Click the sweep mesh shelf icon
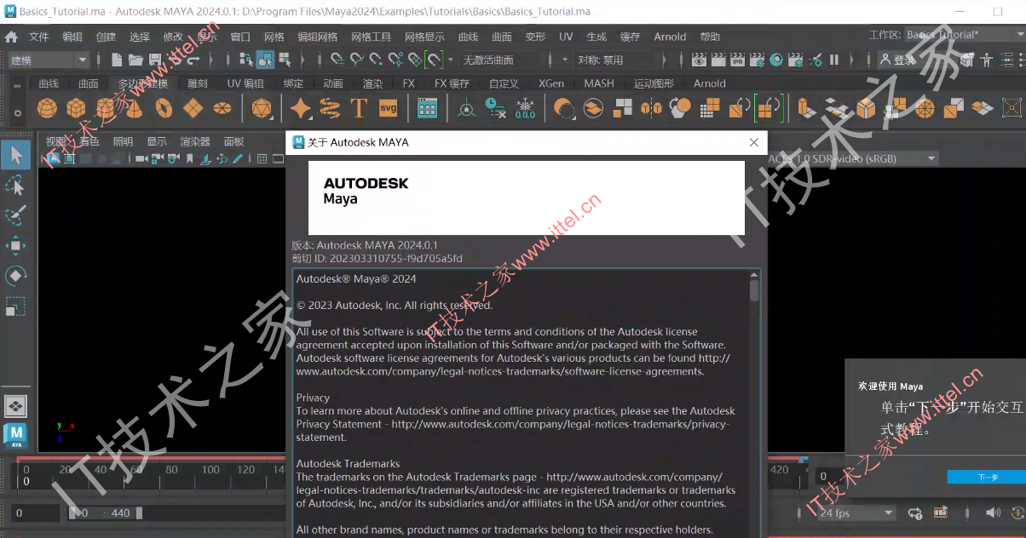 (329, 108)
